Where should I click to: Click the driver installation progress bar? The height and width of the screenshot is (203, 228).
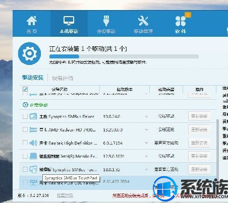tap(124, 56)
